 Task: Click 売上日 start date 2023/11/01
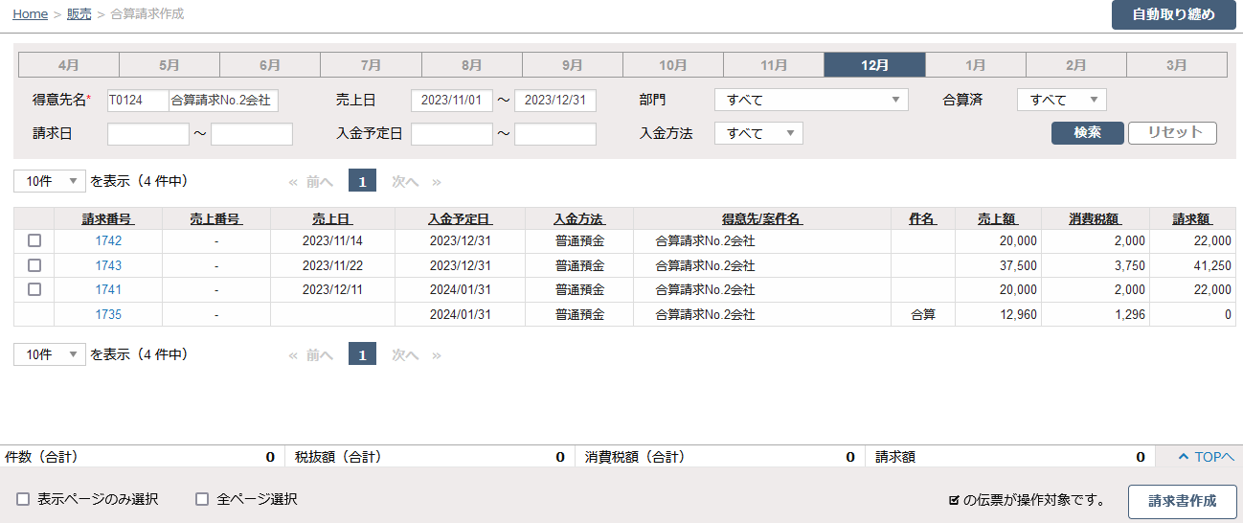[x=452, y=101]
